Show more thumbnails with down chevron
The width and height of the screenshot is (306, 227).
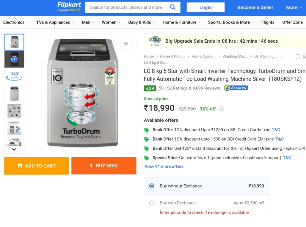click(x=14, y=149)
